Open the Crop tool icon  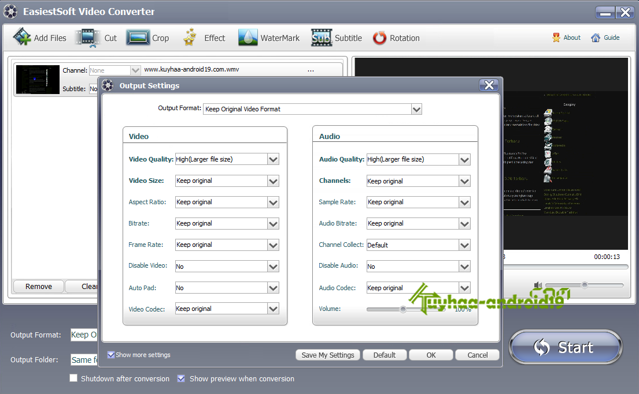(x=138, y=37)
